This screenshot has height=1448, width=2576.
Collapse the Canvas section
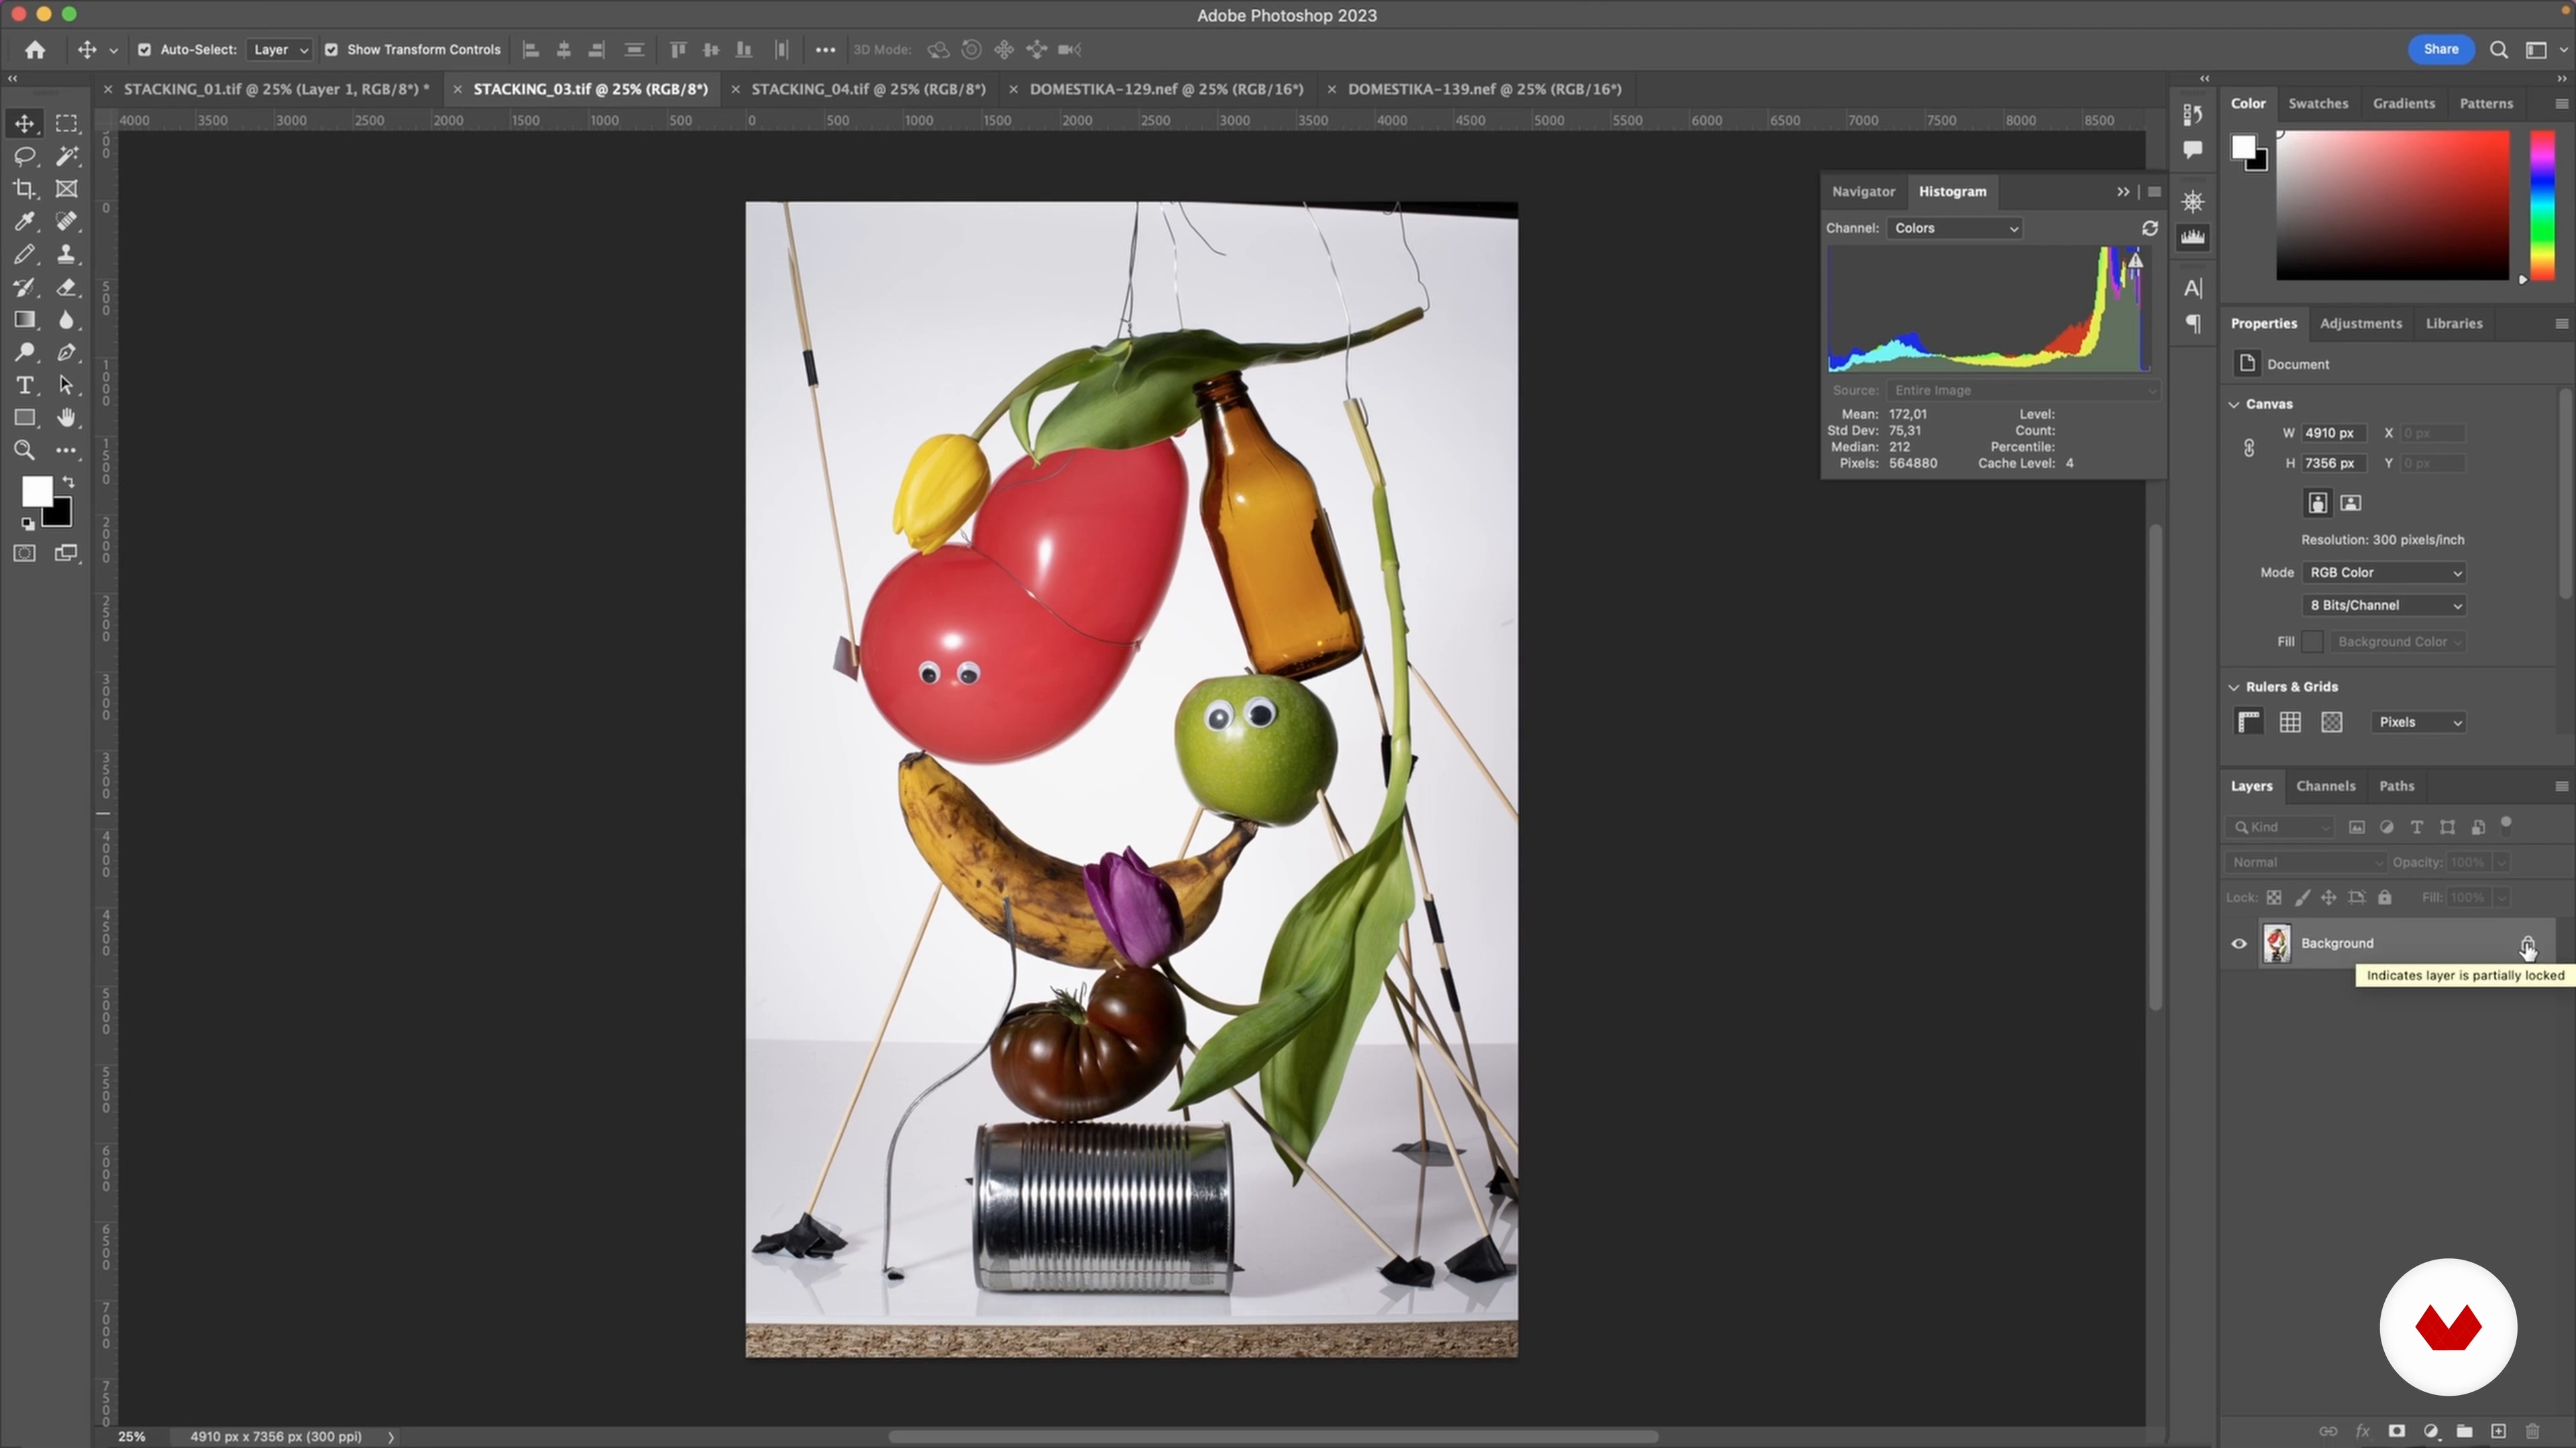click(2234, 405)
